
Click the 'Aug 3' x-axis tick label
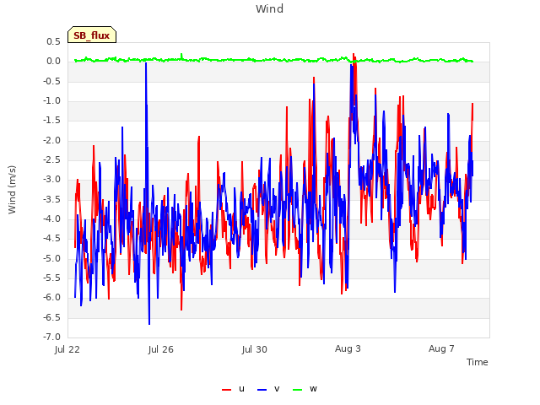click(348, 348)
